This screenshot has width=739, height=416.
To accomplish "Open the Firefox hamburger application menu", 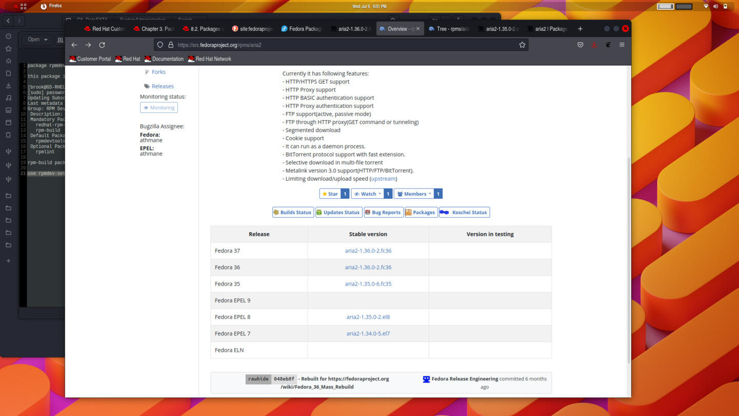I will (x=622, y=45).
